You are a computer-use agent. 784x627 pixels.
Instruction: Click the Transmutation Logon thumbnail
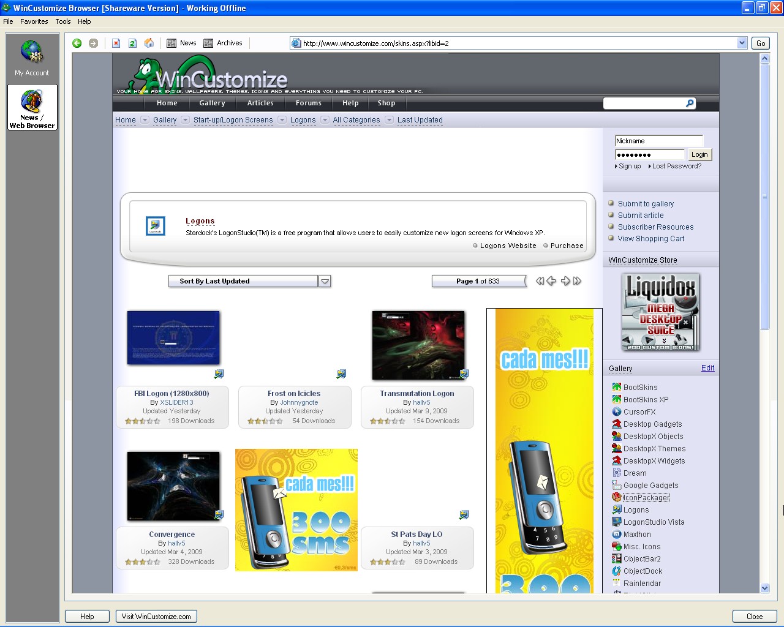coord(418,345)
